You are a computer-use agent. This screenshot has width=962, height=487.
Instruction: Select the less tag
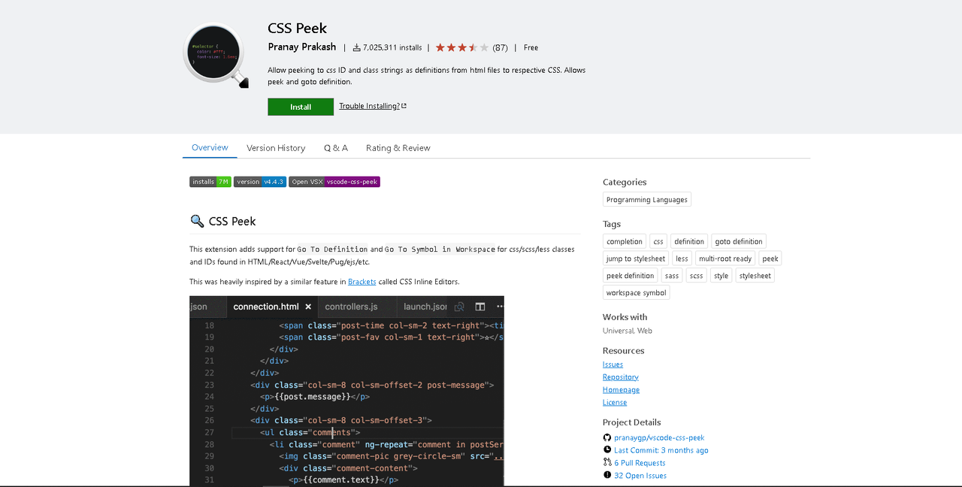682,259
